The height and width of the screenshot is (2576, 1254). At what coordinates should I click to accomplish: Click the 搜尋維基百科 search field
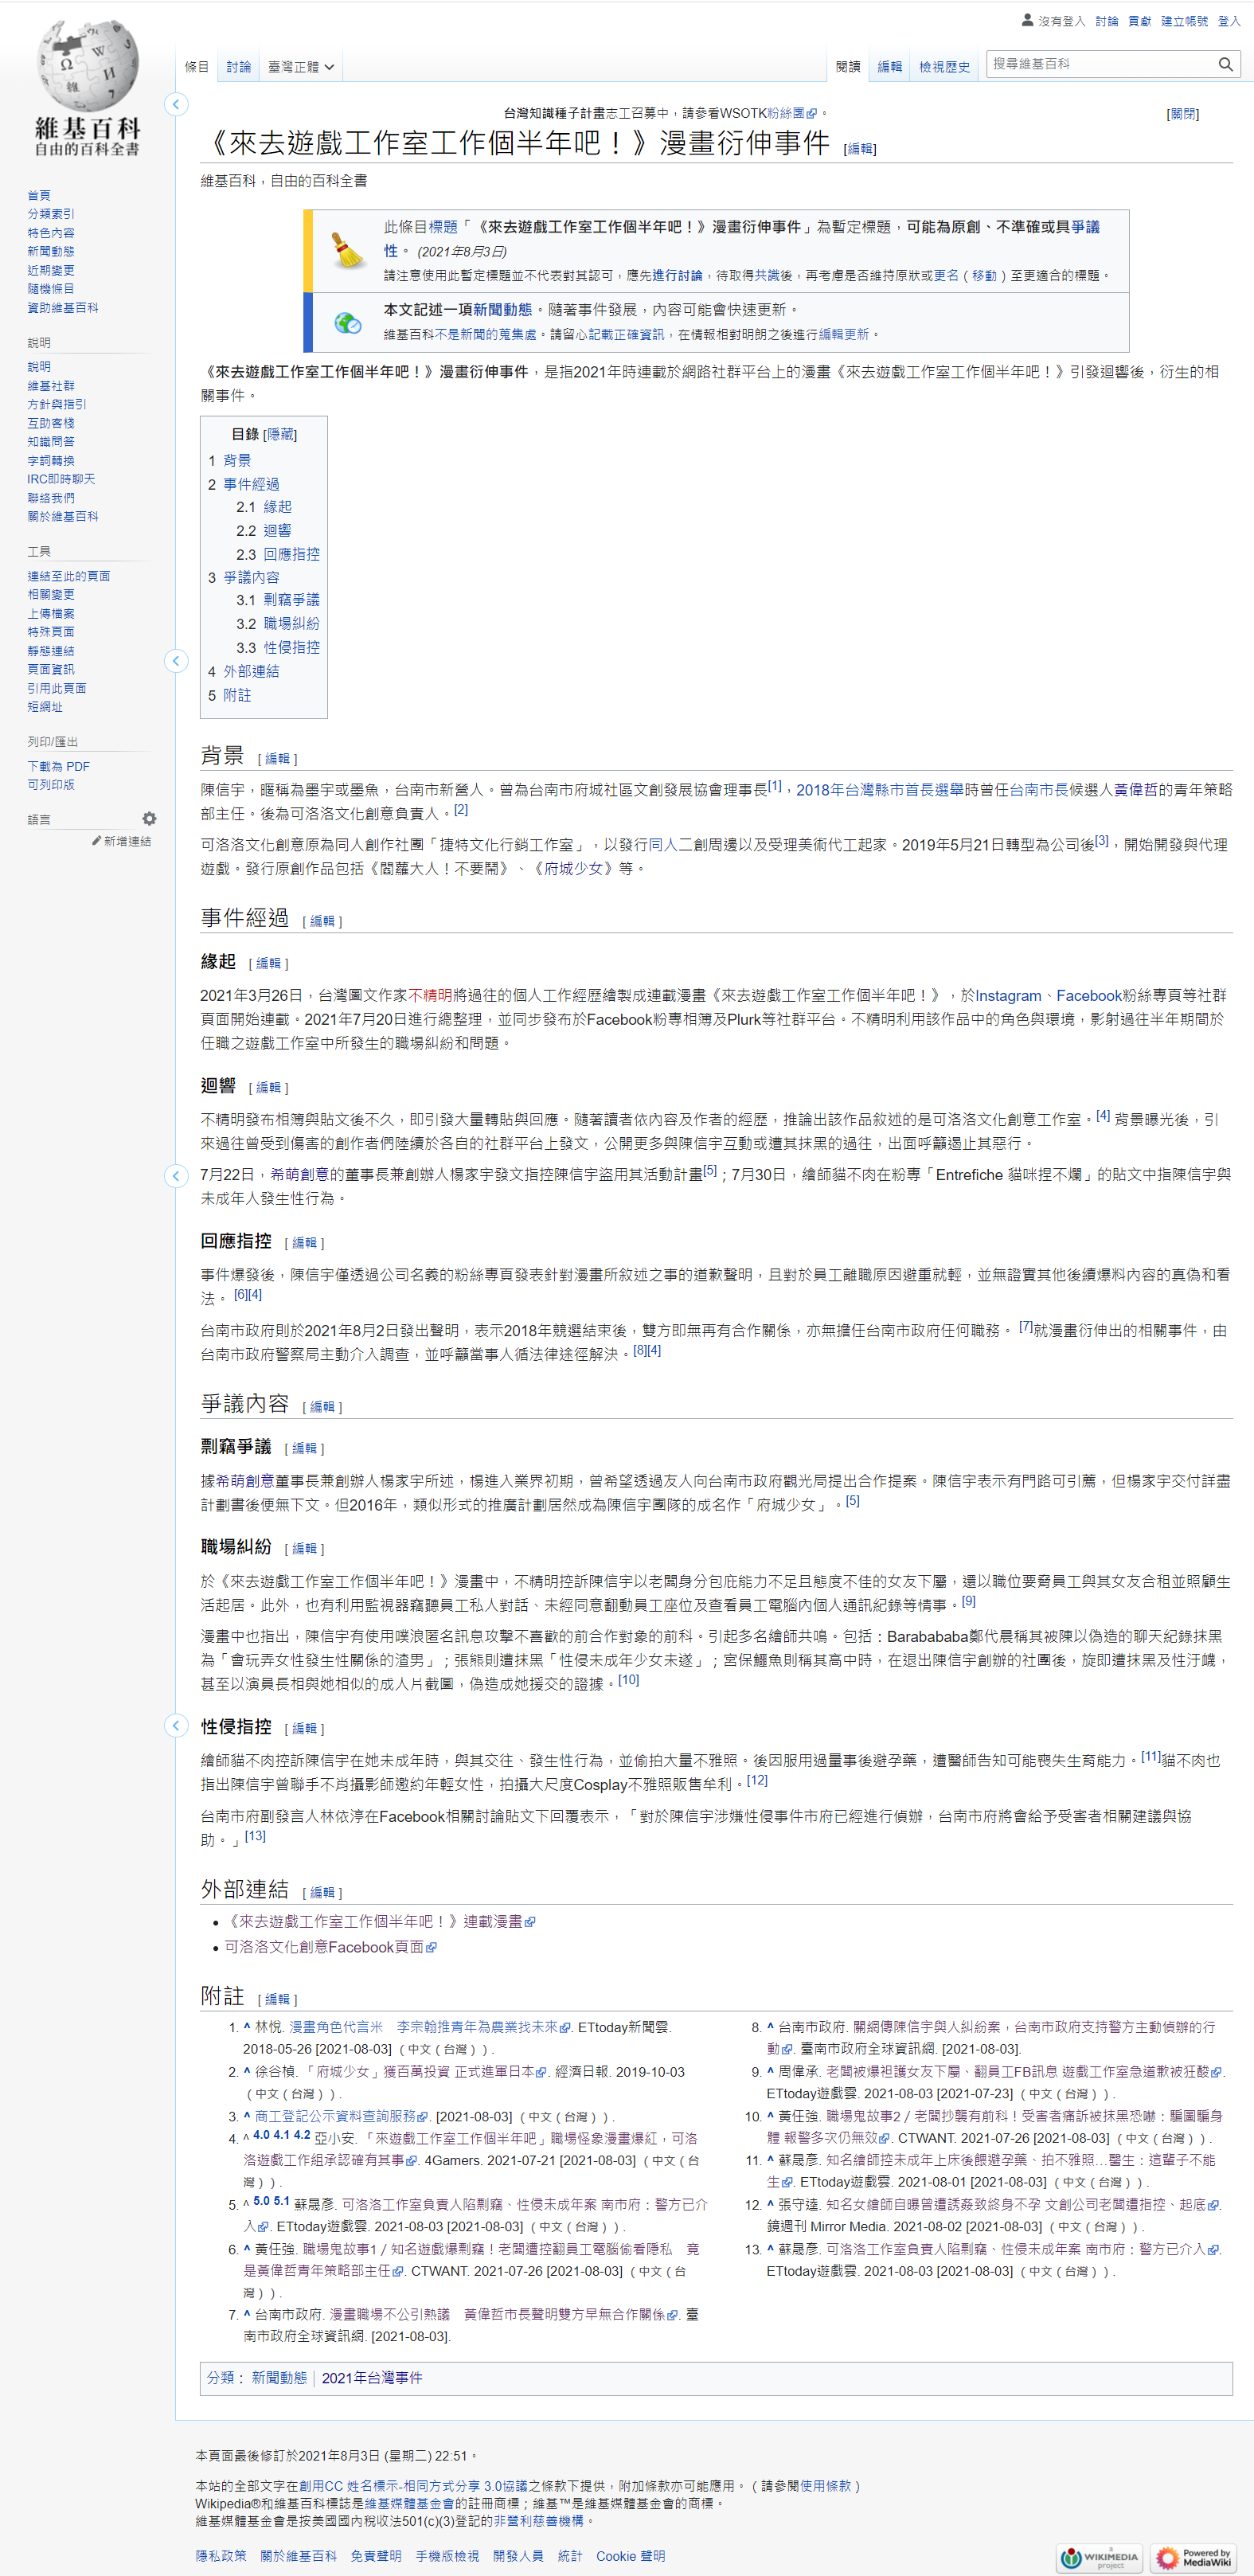1100,64
